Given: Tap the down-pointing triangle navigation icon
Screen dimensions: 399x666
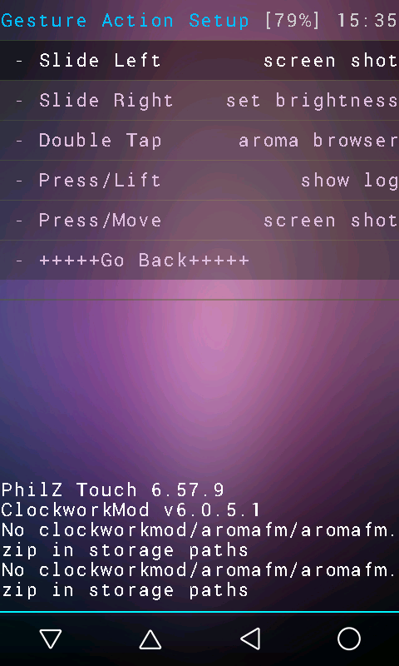Looking at the screenshot, I should 51,639.
